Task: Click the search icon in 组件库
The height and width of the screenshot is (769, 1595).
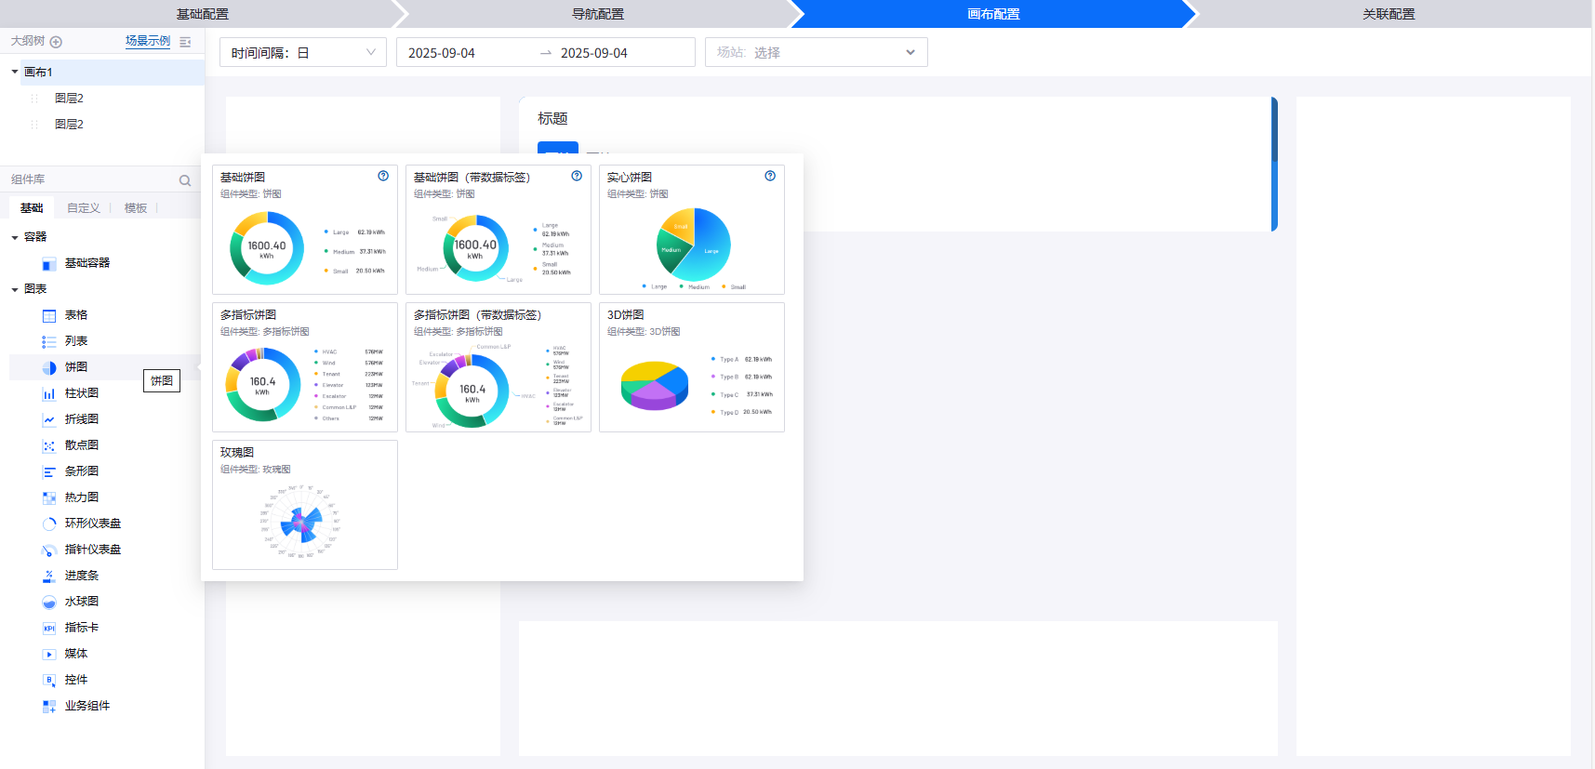Action: (185, 180)
